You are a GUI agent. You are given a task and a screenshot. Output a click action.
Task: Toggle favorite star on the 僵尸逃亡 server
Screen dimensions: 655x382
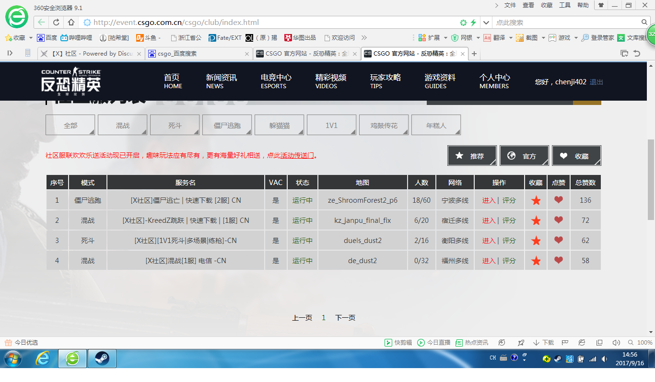pyautogui.click(x=536, y=200)
